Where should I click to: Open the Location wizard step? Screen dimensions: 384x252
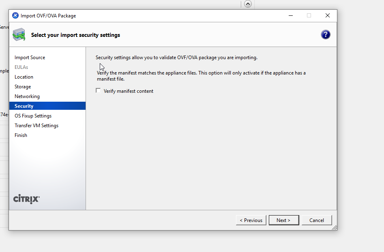coord(24,77)
